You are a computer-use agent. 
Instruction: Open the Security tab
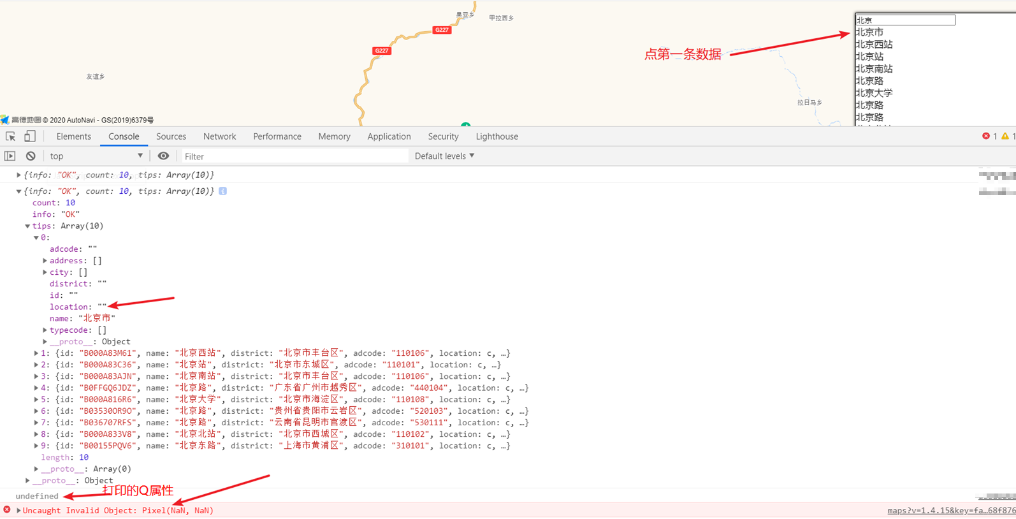(x=443, y=136)
